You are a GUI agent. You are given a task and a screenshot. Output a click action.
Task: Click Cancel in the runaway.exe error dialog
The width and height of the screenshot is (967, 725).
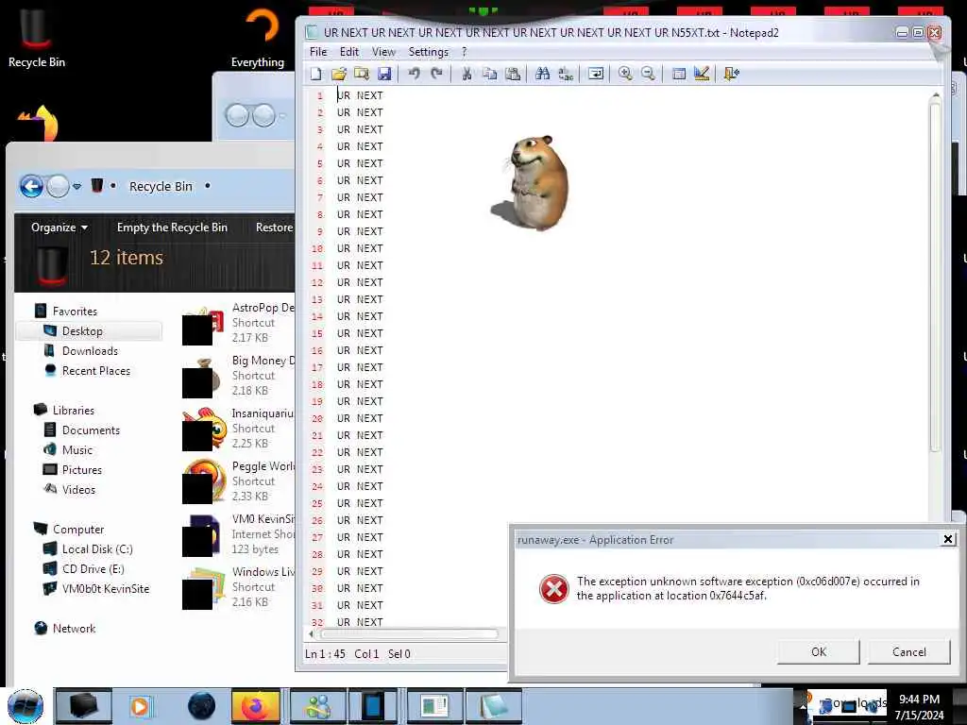(x=909, y=652)
